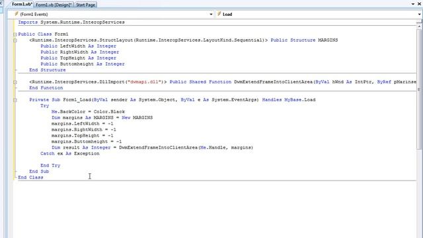Click 'End Structure' line

pyautogui.click(x=48, y=70)
